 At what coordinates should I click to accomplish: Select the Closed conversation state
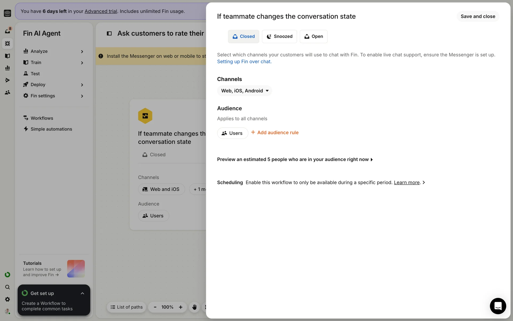[x=243, y=36]
